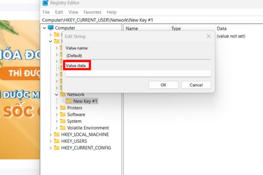The image size is (263, 175).
Task: Select HKEY_CURRENT_CONFIG in the tree
Action: [86, 148]
